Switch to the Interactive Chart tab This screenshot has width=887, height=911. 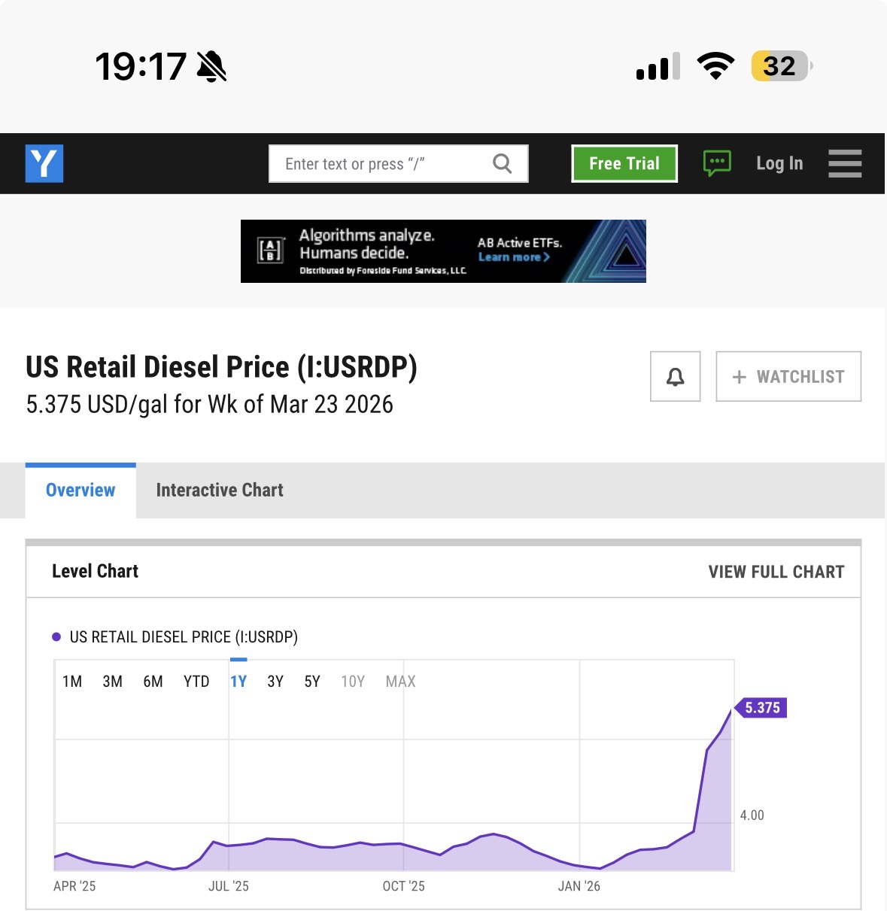tap(220, 490)
